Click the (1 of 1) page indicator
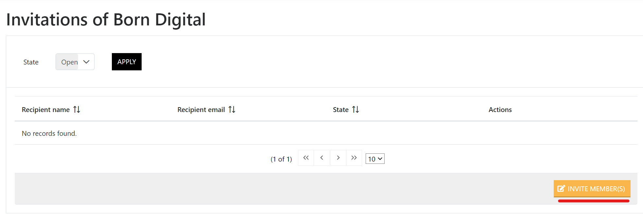Viewport: 643px width, 214px height. tap(281, 159)
